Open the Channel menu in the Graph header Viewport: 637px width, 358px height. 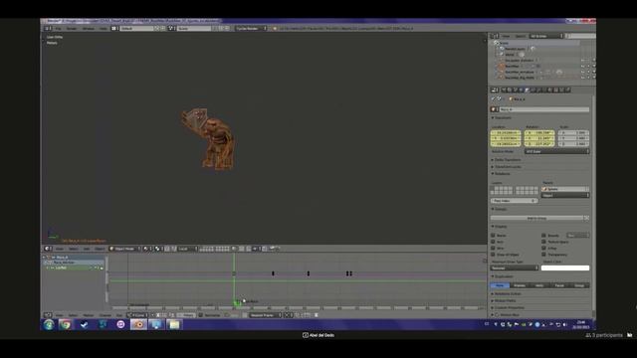pyautogui.click(x=106, y=315)
